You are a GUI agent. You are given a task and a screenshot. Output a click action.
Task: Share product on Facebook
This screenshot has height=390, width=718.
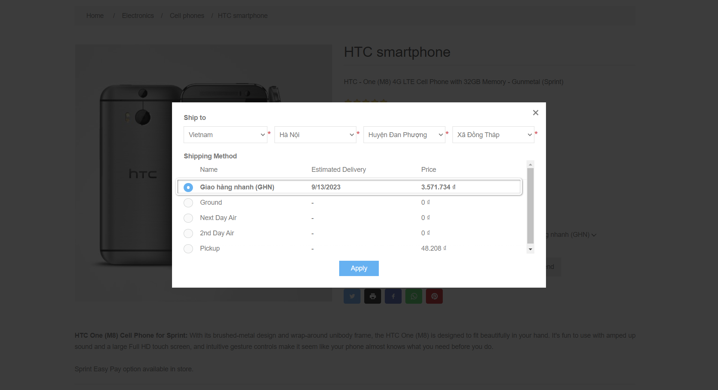click(x=393, y=296)
